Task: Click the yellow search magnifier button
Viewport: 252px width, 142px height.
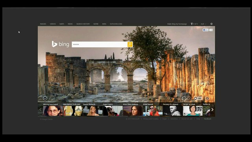Action: 130,44
